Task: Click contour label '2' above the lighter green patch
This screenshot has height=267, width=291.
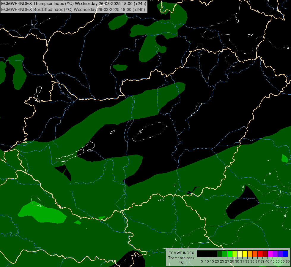Action: [40, 205]
